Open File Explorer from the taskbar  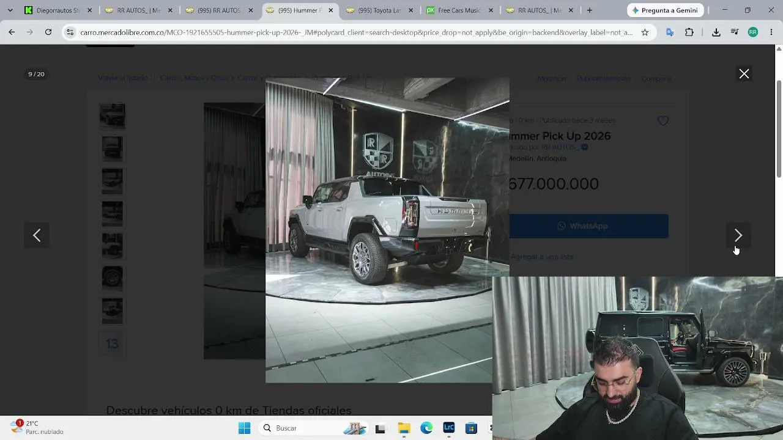(404, 428)
